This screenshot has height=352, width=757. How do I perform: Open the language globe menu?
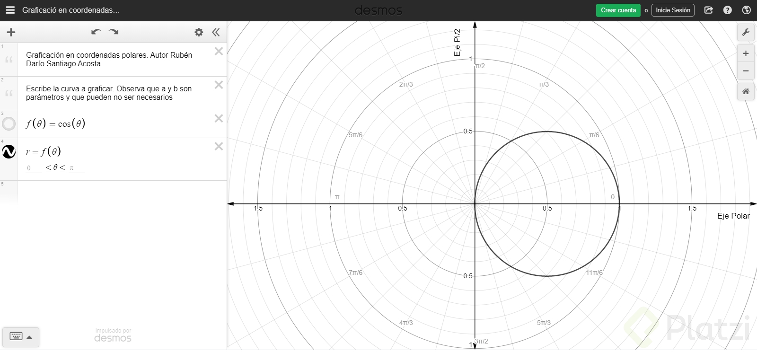pos(747,10)
